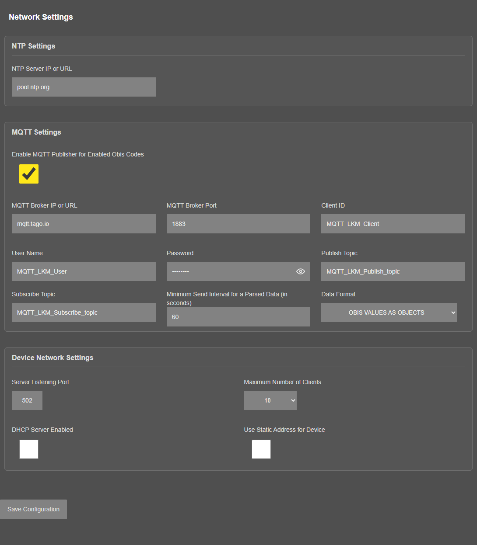This screenshot has width=477, height=545.
Task: Tick Use Static Address for Device
Action: pos(261,449)
